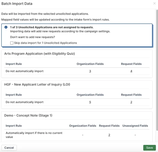Click 'Automatically import if there is no current value'

pos(34,135)
